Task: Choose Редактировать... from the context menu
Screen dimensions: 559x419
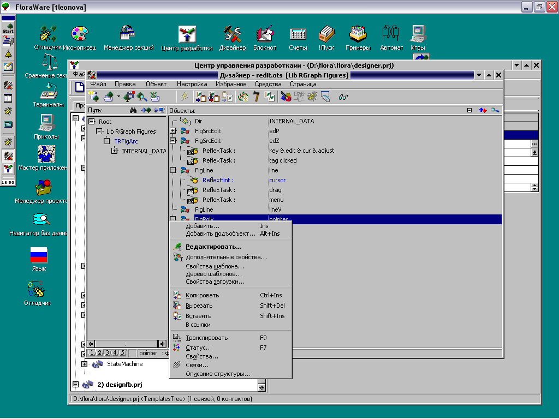Action: [x=213, y=247]
